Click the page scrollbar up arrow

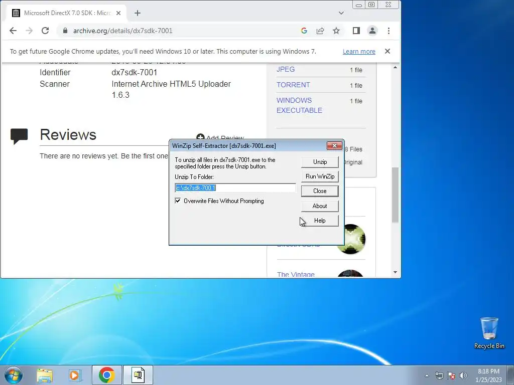395,68
